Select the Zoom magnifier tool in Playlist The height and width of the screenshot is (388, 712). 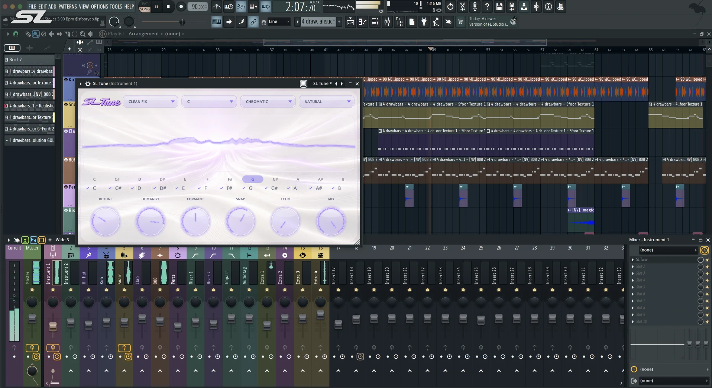(82, 34)
